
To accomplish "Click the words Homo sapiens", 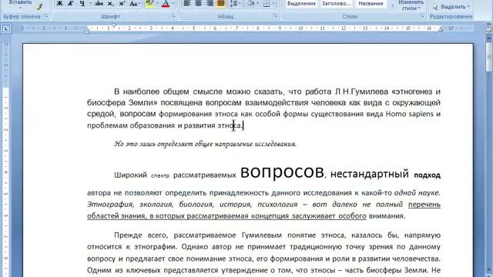I will [409, 114].
